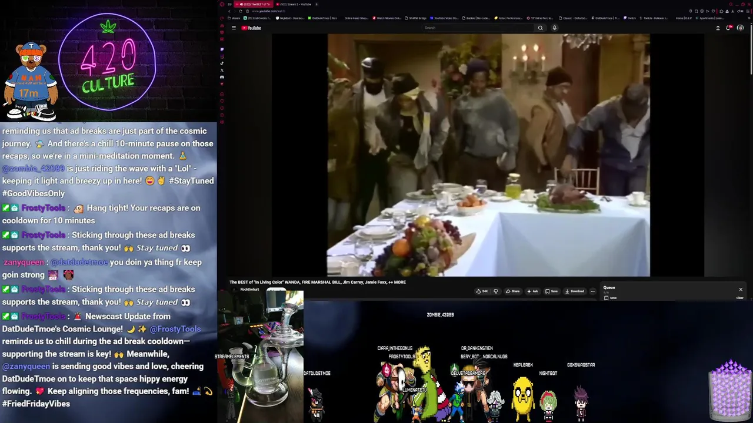The width and height of the screenshot is (753, 423).
Task: Click the YouTube logo home link
Action: [251, 28]
